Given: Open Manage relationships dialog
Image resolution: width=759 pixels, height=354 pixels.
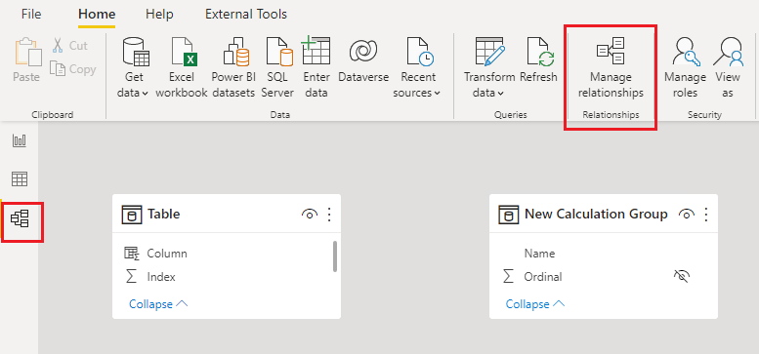Looking at the screenshot, I should click(x=611, y=67).
